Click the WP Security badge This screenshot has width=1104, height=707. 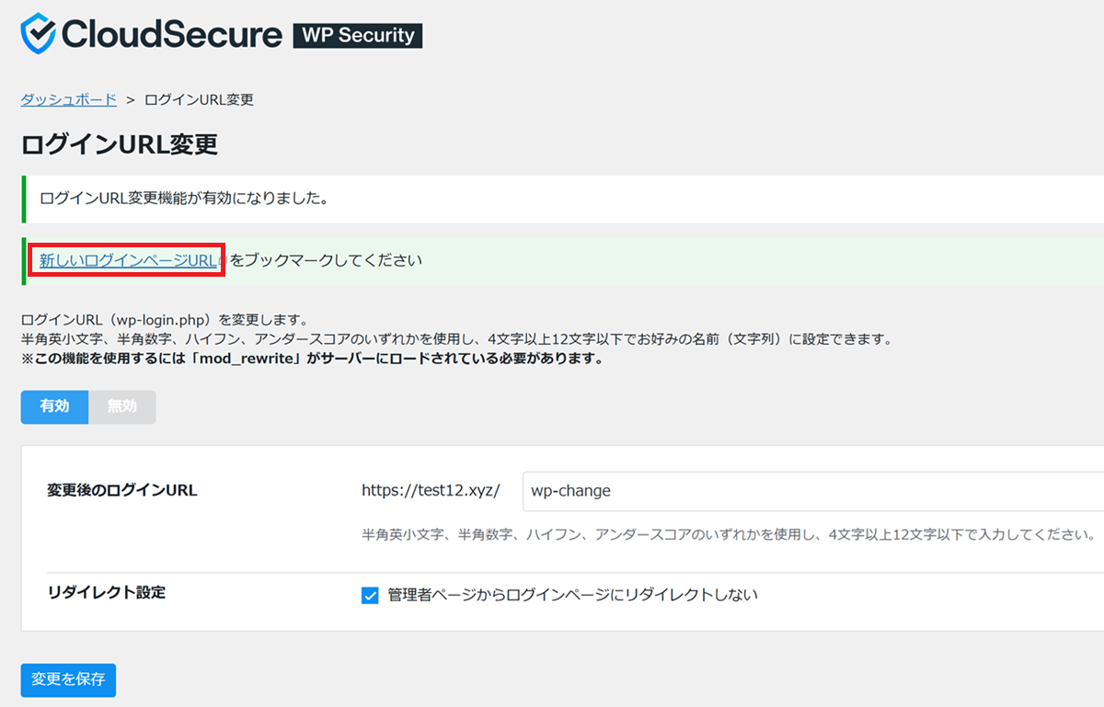[x=357, y=35]
